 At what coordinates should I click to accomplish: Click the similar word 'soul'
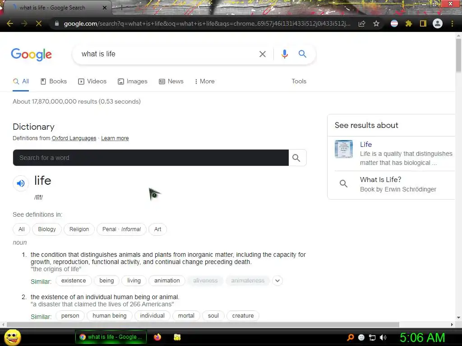(213, 316)
